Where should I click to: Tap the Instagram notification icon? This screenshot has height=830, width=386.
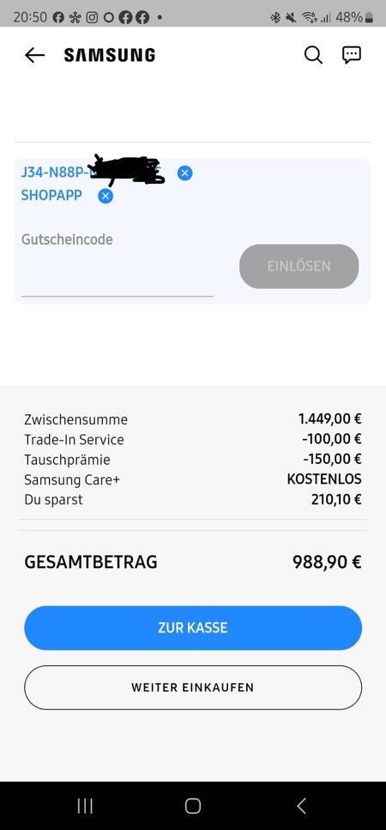(92, 17)
